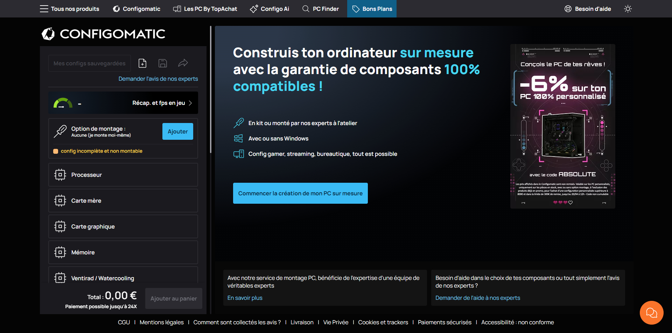
Task: Open the Configo Ai menu item
Action: pos(269,9)
